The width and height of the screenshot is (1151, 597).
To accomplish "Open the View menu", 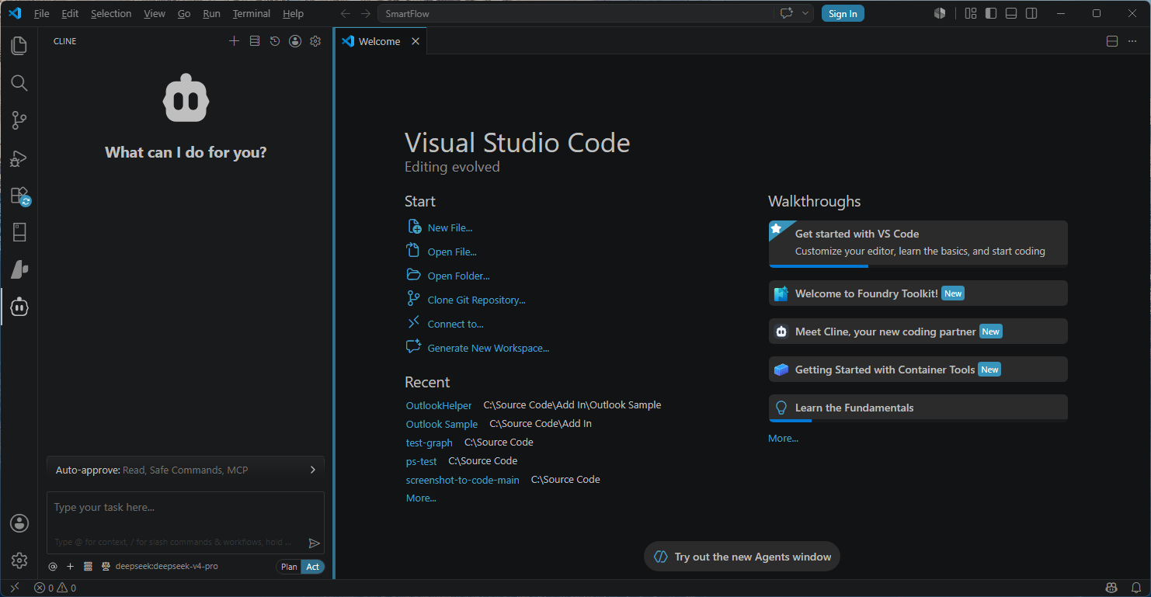I will [155, 13].
